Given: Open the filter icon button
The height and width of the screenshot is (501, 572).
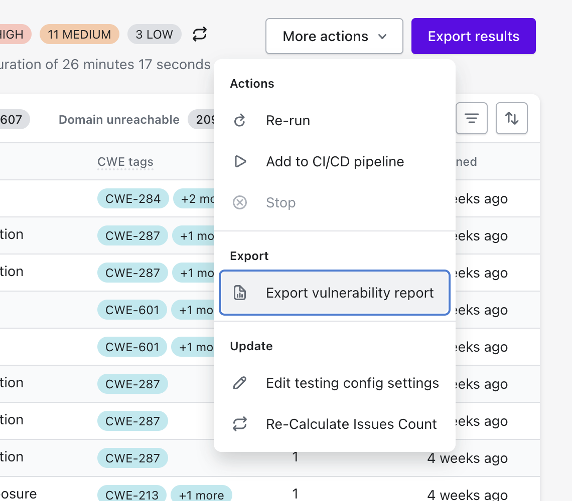Looking at the screenshot, I should click(471, 118).
